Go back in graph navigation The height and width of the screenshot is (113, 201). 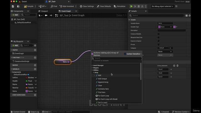tap(46, 15)
